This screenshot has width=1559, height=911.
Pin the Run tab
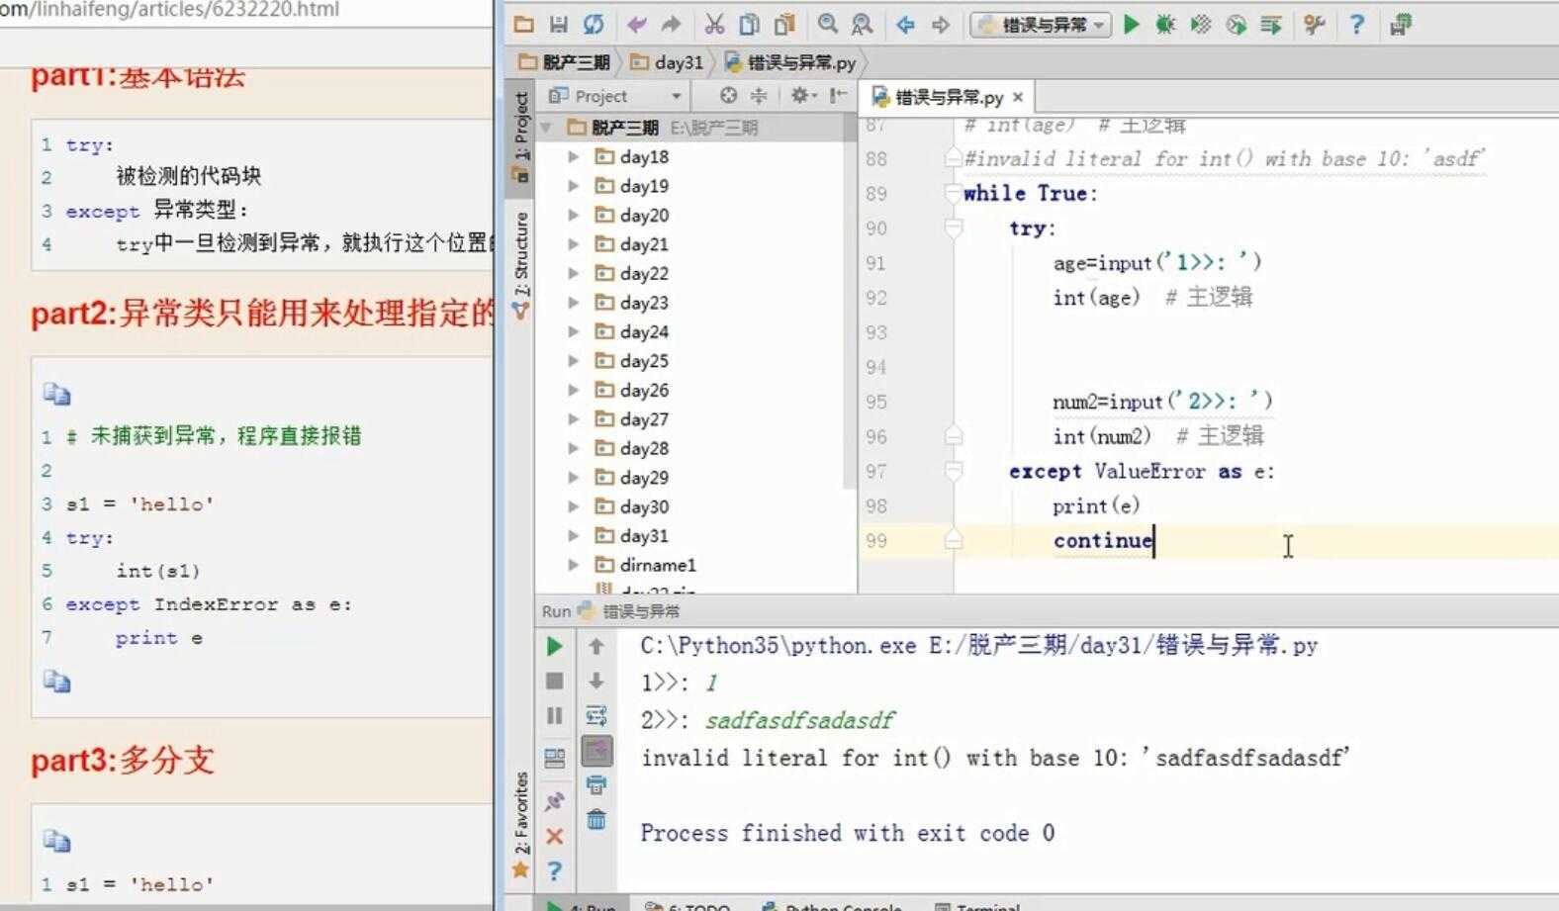(x=555, y=801)
